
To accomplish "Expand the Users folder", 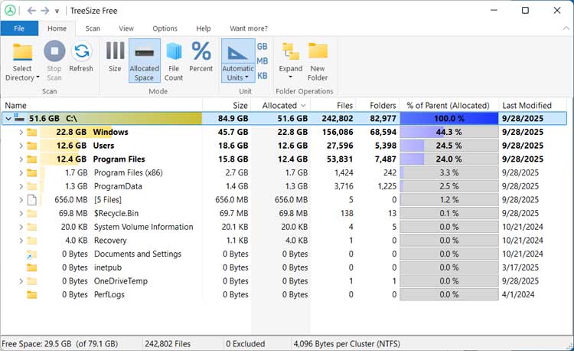I will tap(21, 146).
